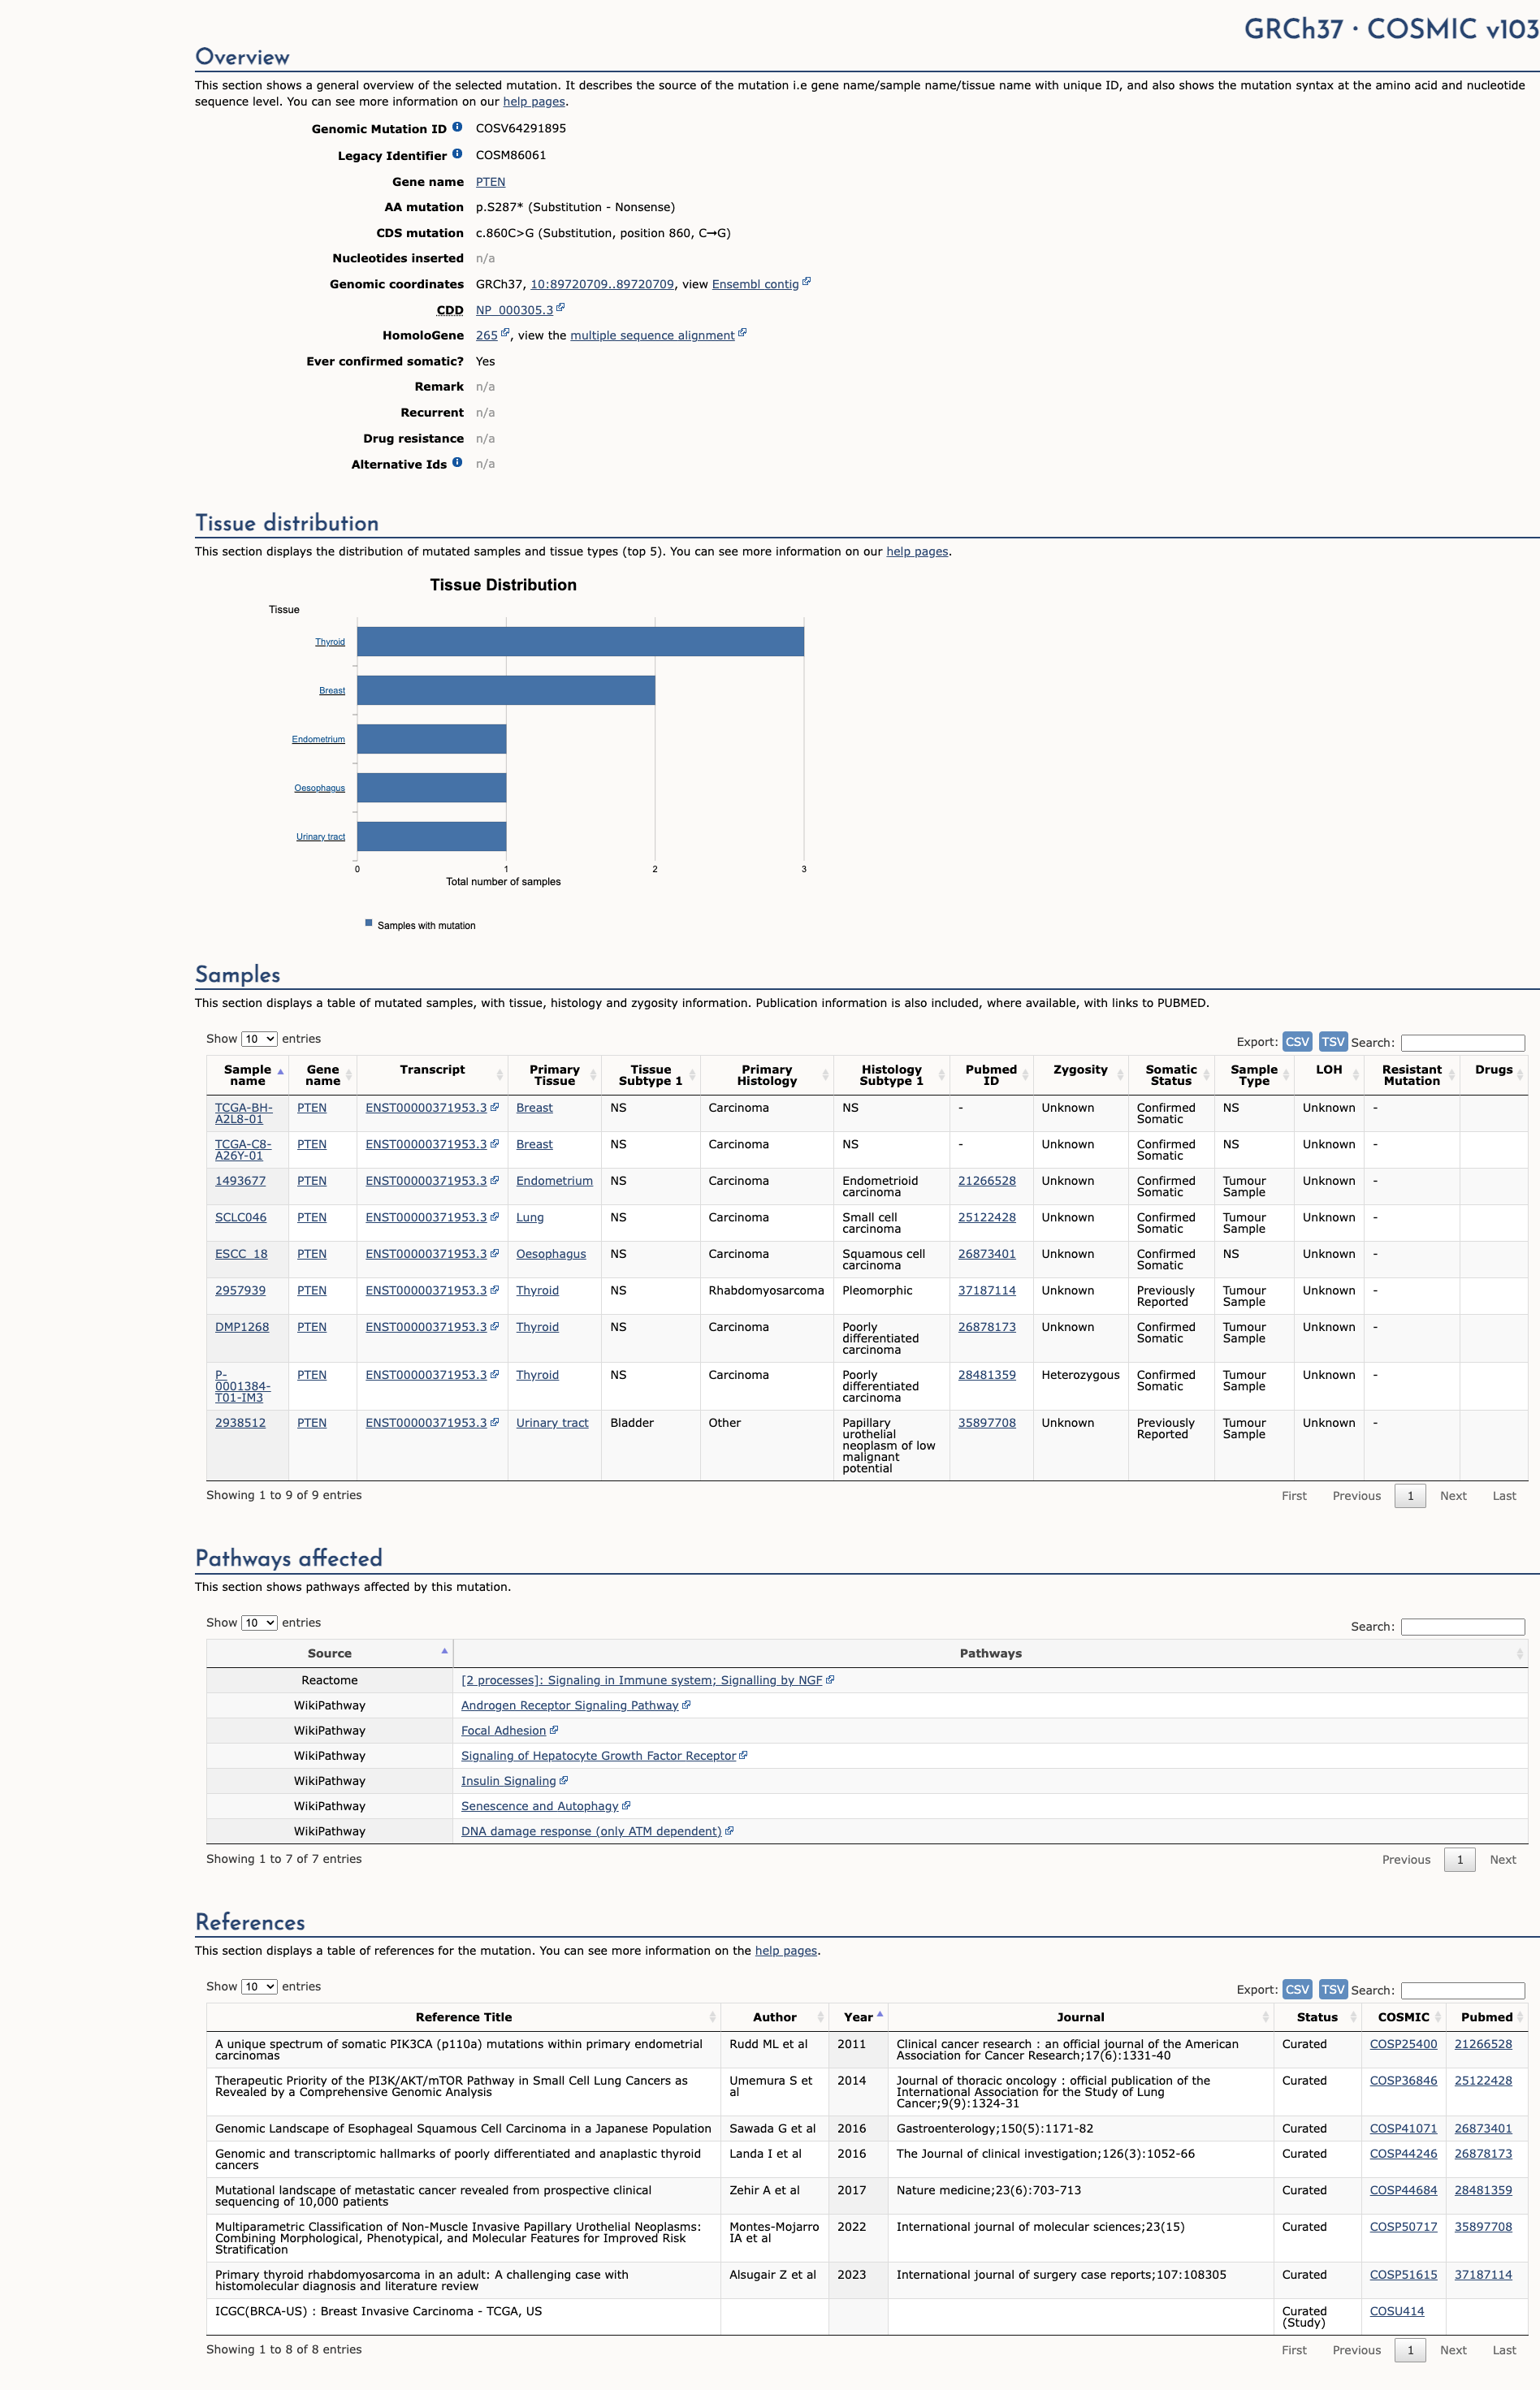Open PTEN link in the Overview Gene name row

pyautogui.click(x=490, y=182)
